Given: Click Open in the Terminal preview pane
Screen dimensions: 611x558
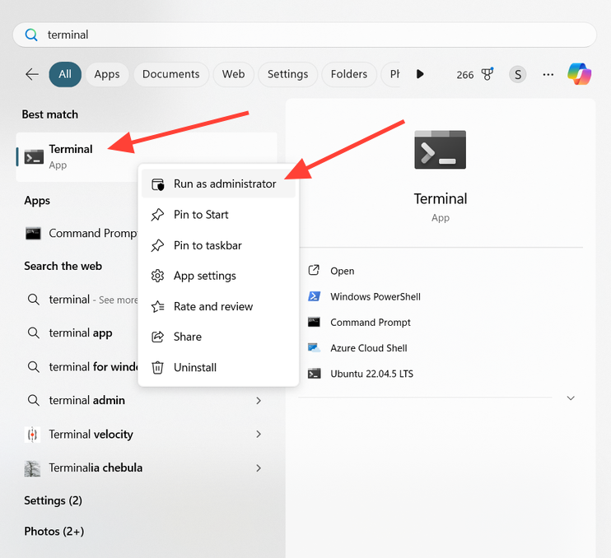Looking at the screenshot, I should [x=342, y=271].
